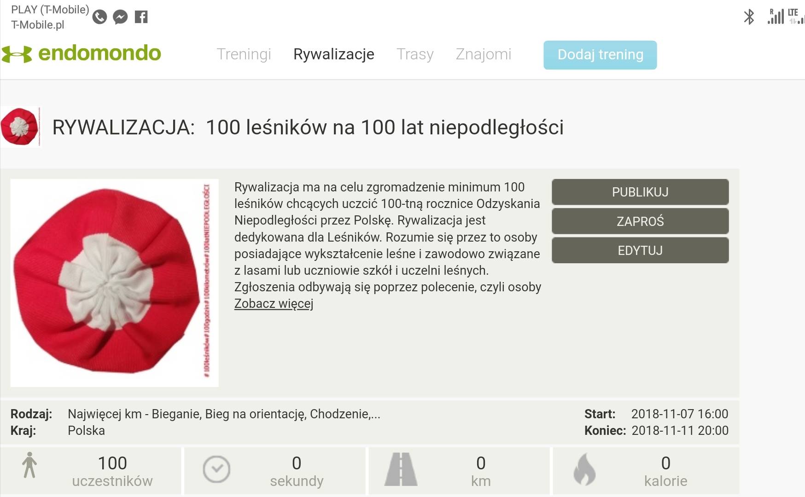805x497 pixels.
Task: Open the large red beret challenge image
Action: 114,283
